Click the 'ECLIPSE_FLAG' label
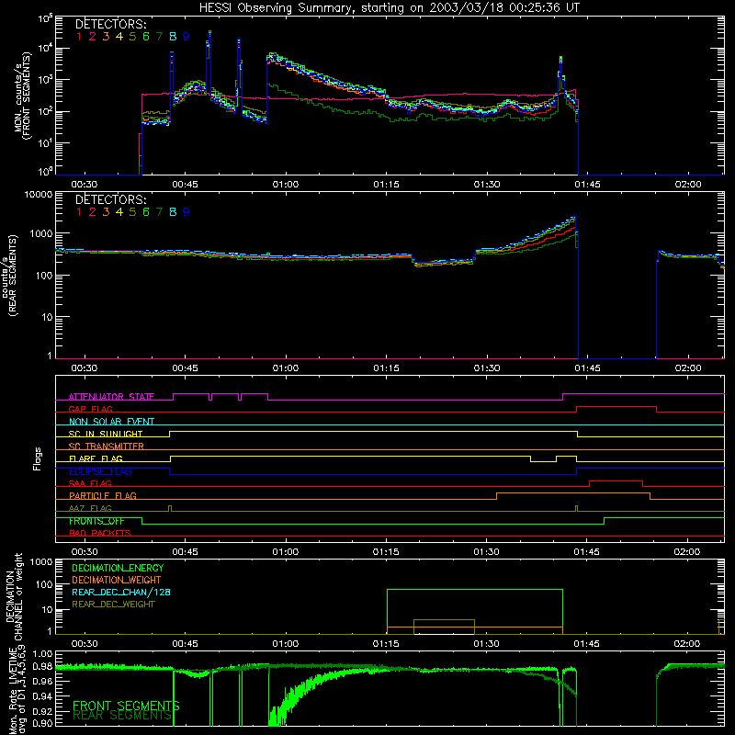This screenshot has width=735, height=735. (x=100, y=471)
